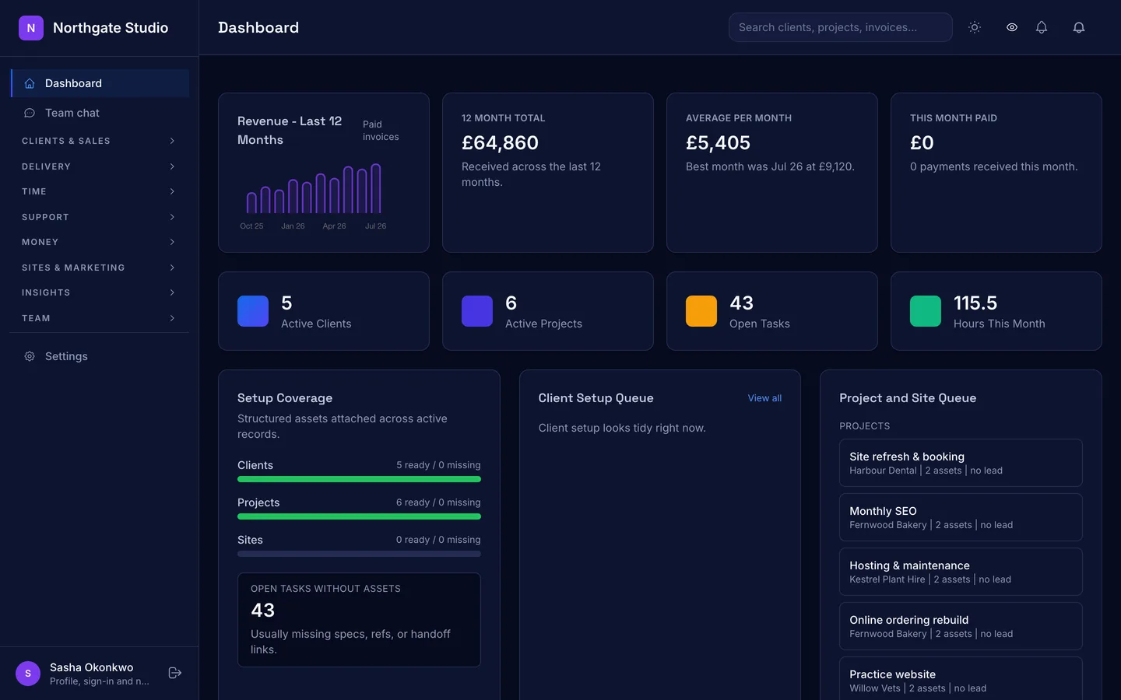The height and width of the screenshot is (700, 1121).
Task: Expand the Support section chevron
Action: (x=172, y=217)
